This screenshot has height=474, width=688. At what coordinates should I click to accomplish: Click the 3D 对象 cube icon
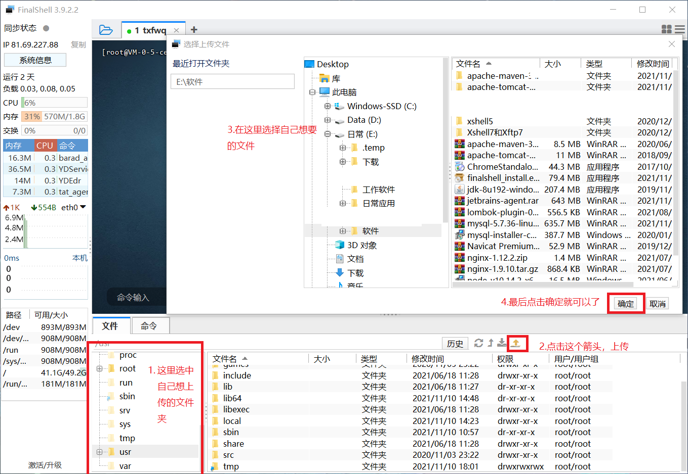(x=340, y=245)
